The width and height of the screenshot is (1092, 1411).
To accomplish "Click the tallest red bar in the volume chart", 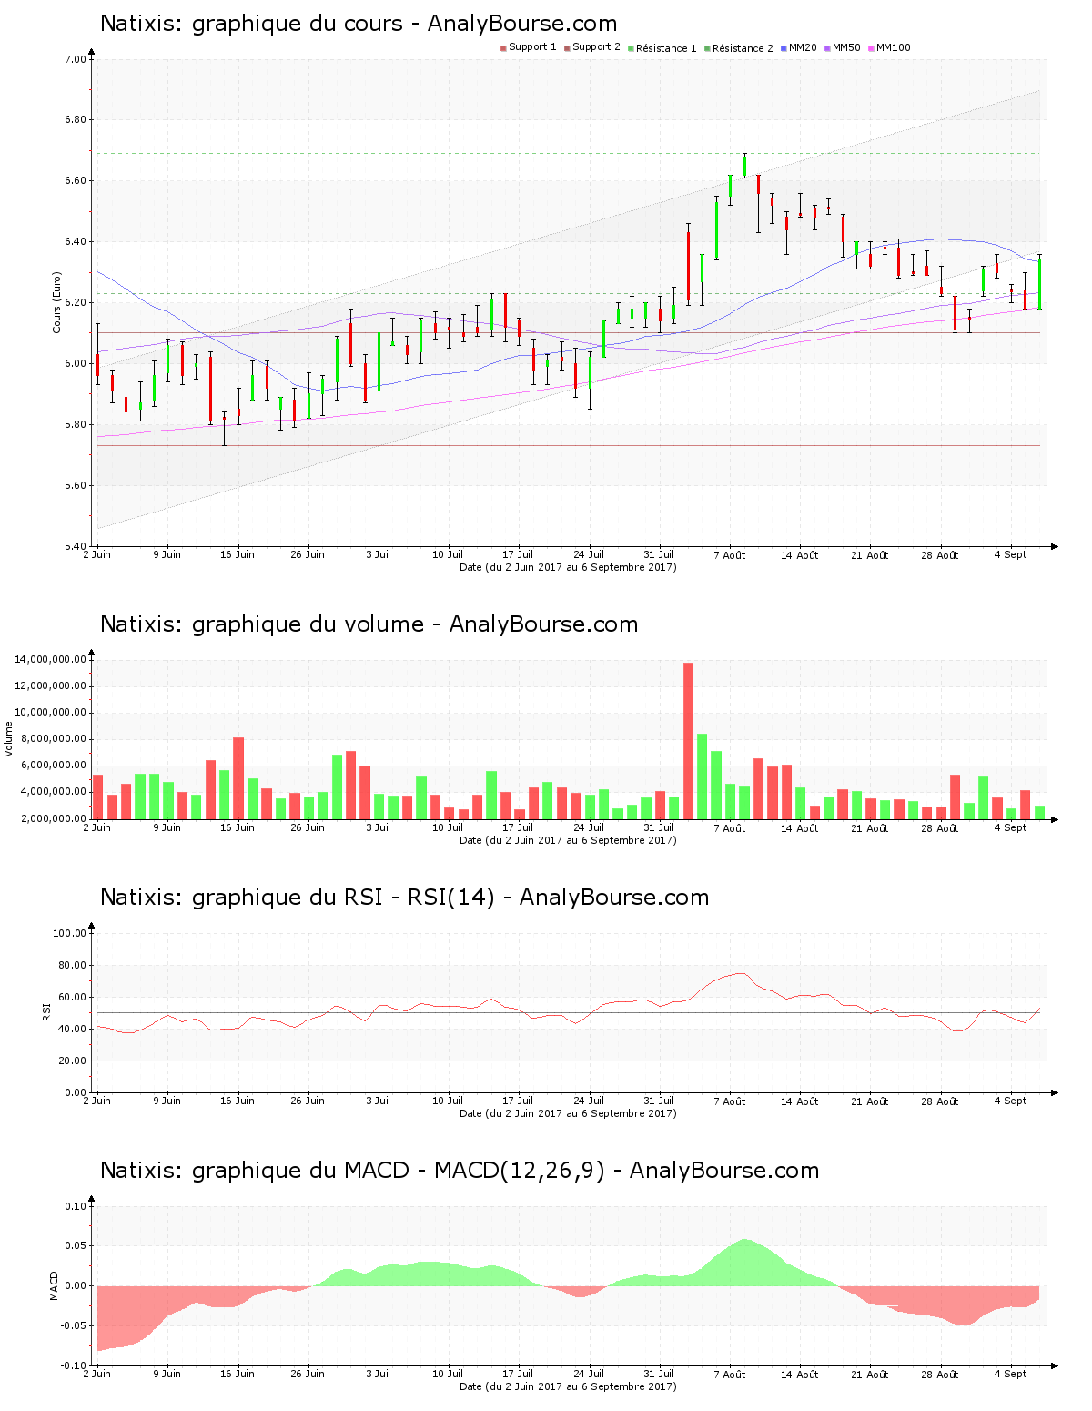I will [689, 740].
